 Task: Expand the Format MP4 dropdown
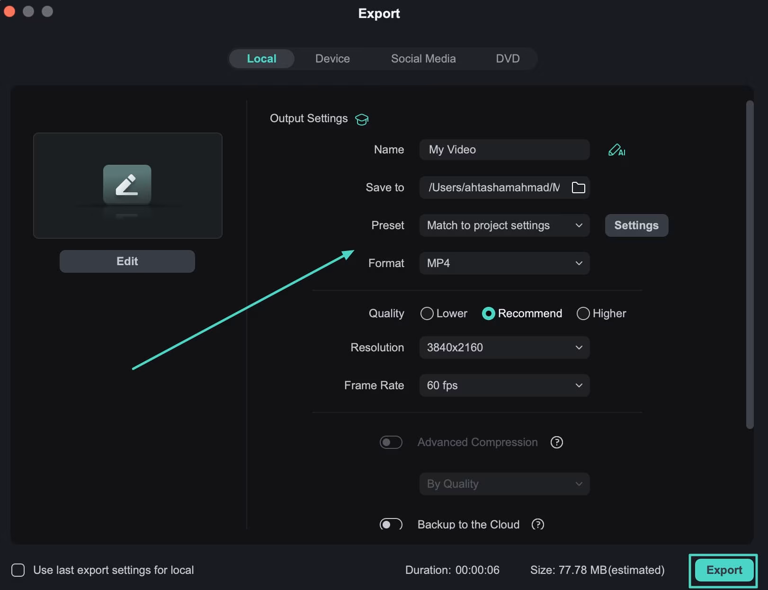click(x=504, y=263)
